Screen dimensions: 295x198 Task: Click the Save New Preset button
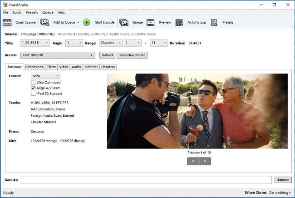(x=132, y=55)
